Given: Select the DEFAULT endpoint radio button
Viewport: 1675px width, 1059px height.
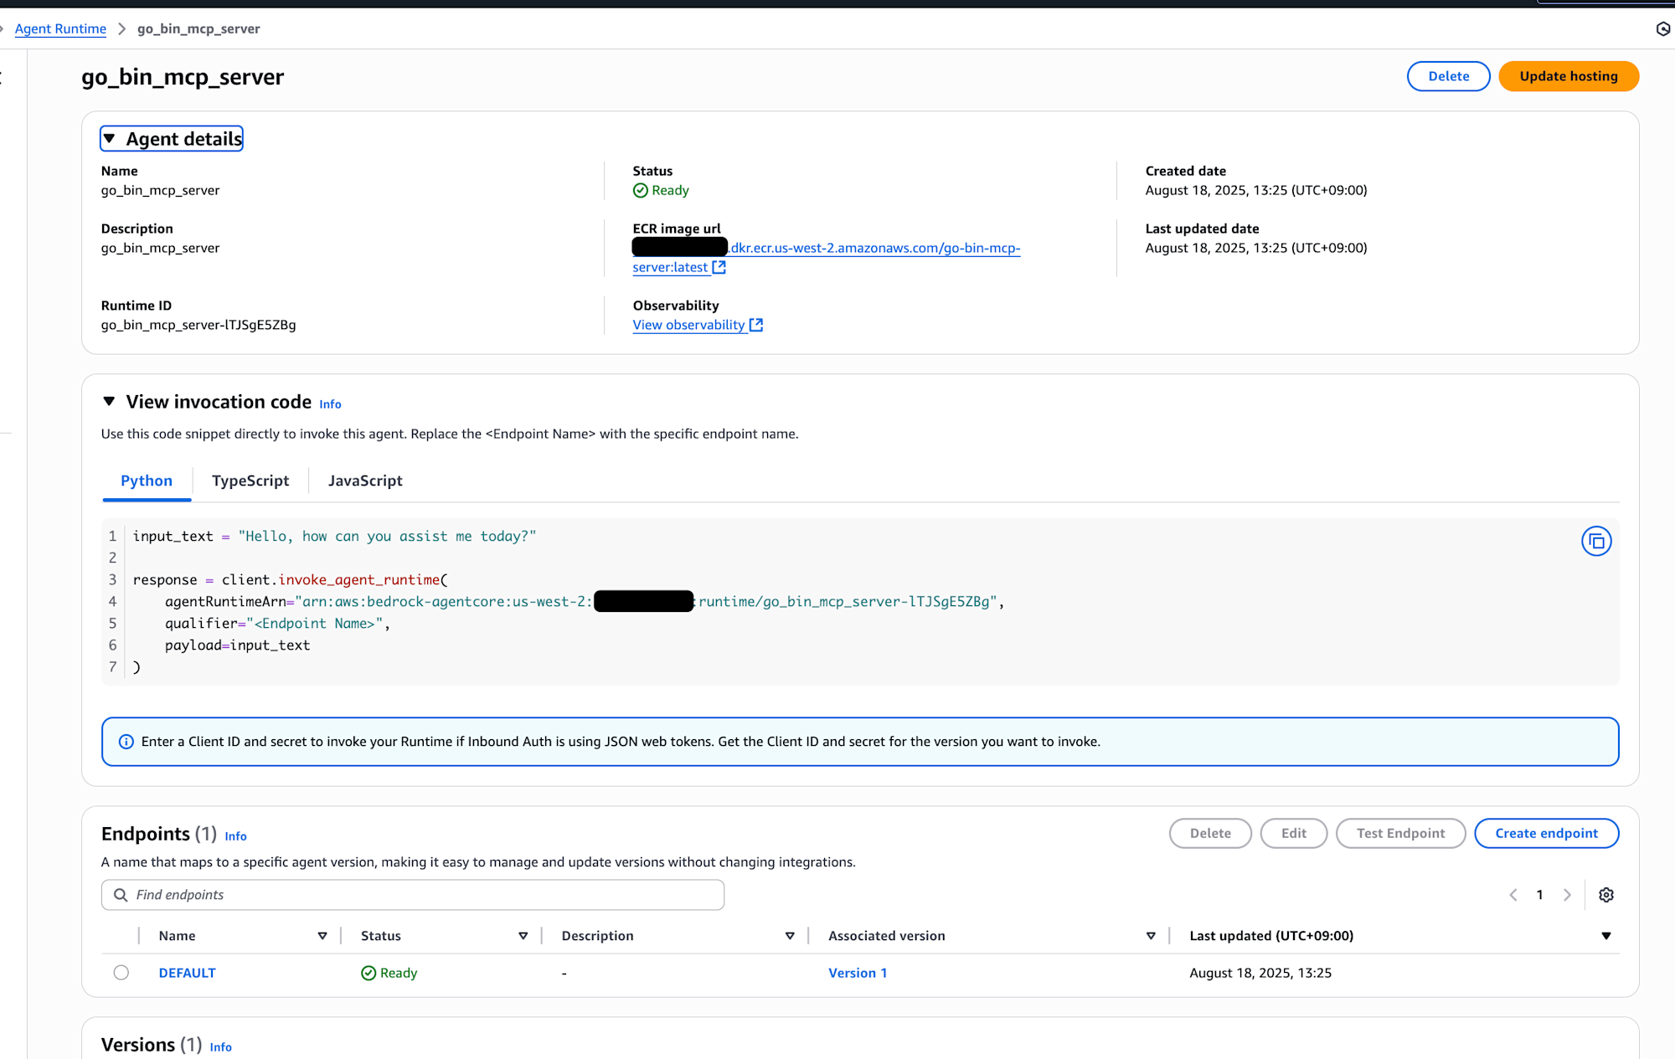Looking at the screenshot, I should click(121, 973).
